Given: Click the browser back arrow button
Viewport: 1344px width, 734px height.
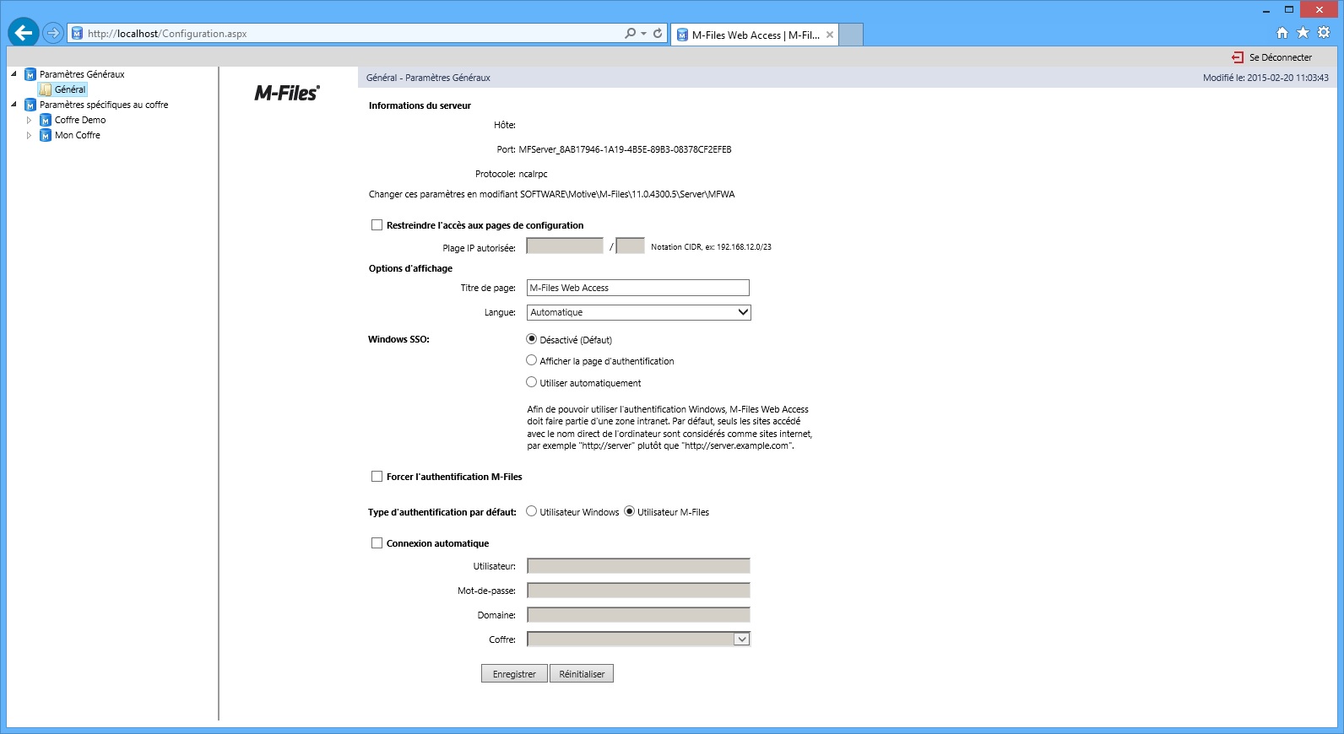Looking at the screenshot, I should pos(23,33).
